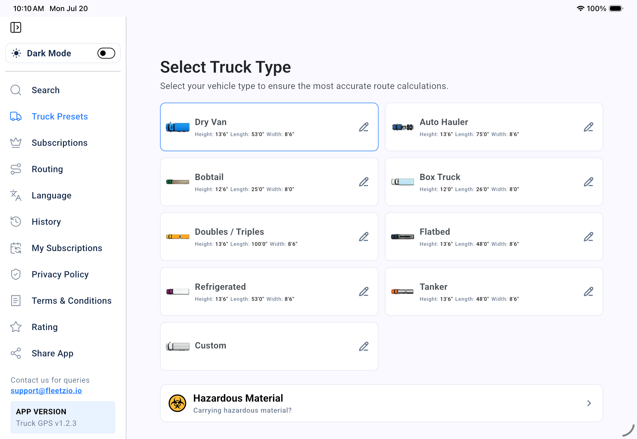Viewport: 637px width, 439px height.
Task: Select the Refrigerated truck type
Action: tap(269, 292)
